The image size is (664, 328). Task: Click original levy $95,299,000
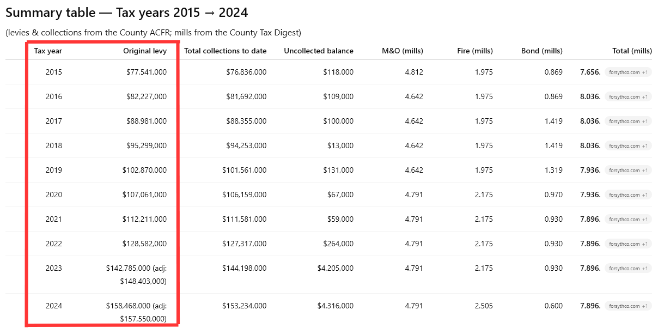click(x=147, y=145)
